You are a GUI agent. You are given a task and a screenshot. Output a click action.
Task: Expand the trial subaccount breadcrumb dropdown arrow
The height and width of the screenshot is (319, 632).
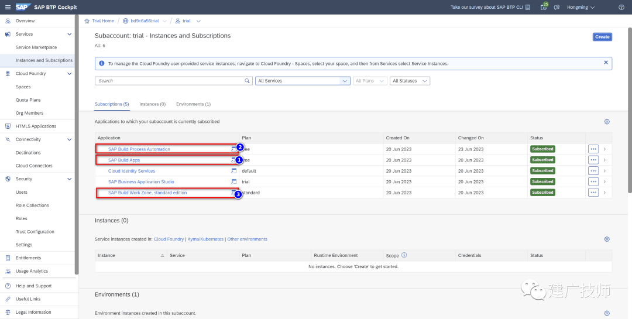[x=198, y=21]
